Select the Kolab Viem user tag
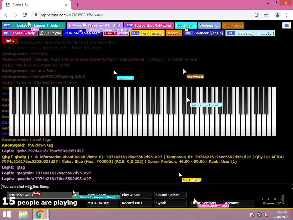293x220 pixels. pyautogui.click(x=82, y=34)
